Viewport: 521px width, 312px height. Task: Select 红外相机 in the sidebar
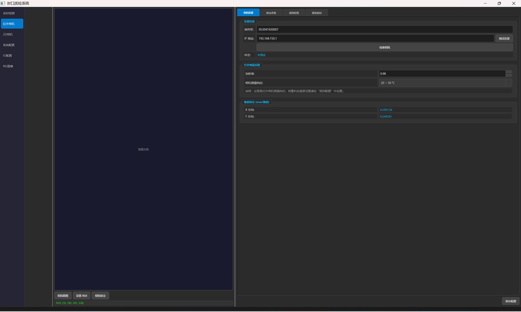coord(12,24)
